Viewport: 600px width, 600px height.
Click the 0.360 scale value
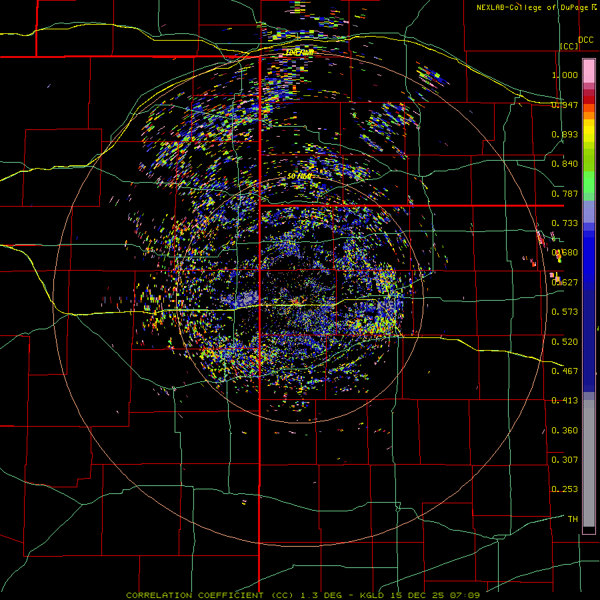pos(565,430)
